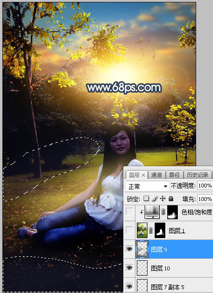Show the 图层 1 layer
The height and width of the screenshot is (293, 213).
[x=130, y=230]
